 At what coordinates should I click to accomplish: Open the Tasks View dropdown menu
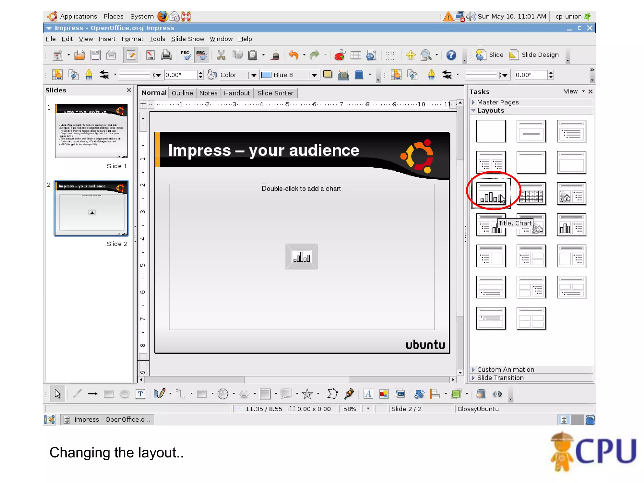(x=574, y=91)
